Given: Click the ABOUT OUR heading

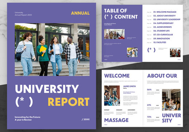Looking at the screenshot, I should click(162, 76).
